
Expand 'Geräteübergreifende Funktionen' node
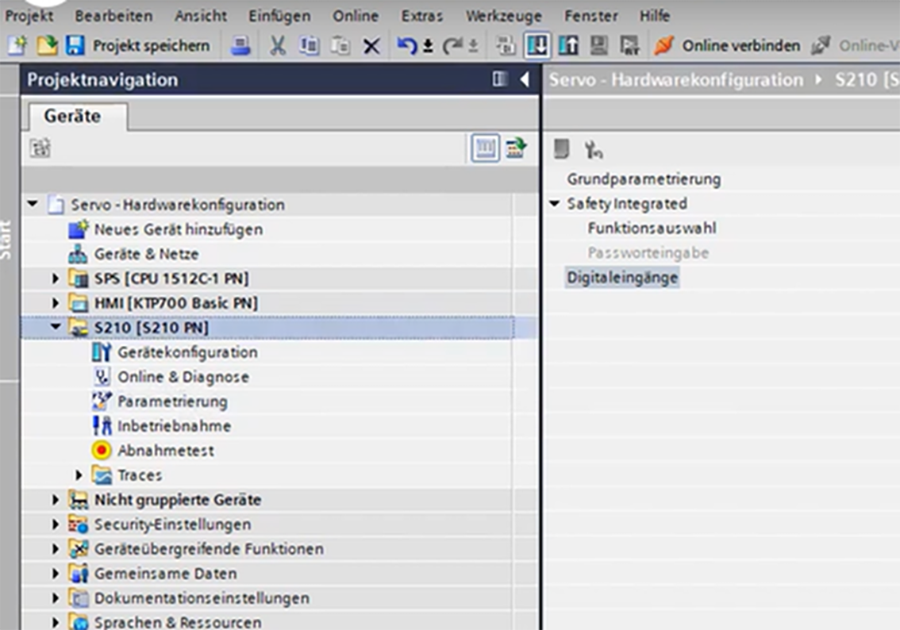coord(56,549)
